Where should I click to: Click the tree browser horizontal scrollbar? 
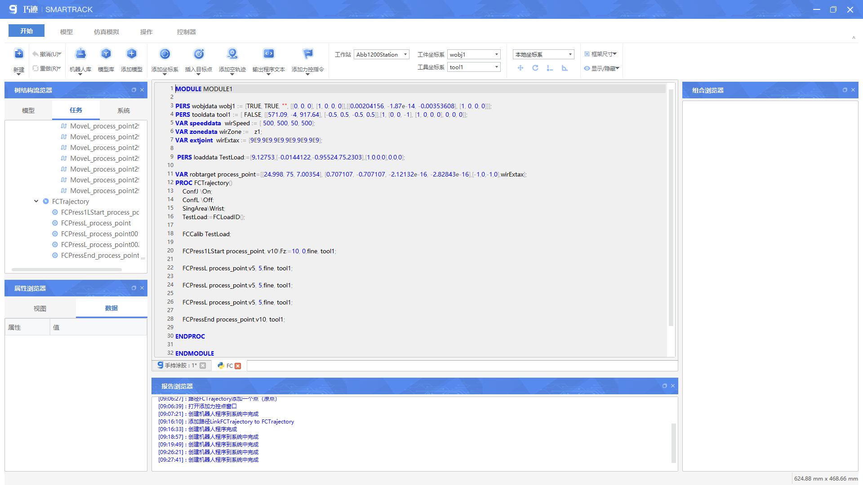[x=67, y=269]
